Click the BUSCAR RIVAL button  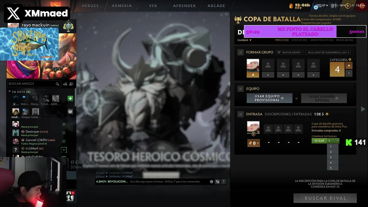pyautogui.click(x=325, y=198)
